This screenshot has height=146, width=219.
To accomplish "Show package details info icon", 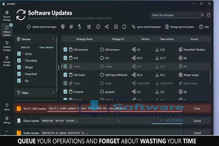I will [x=98, y=27].
